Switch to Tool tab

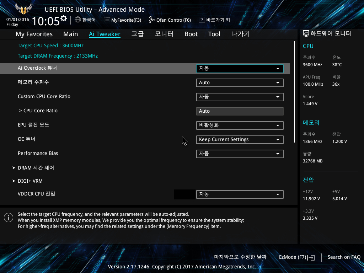pos(214,34)
